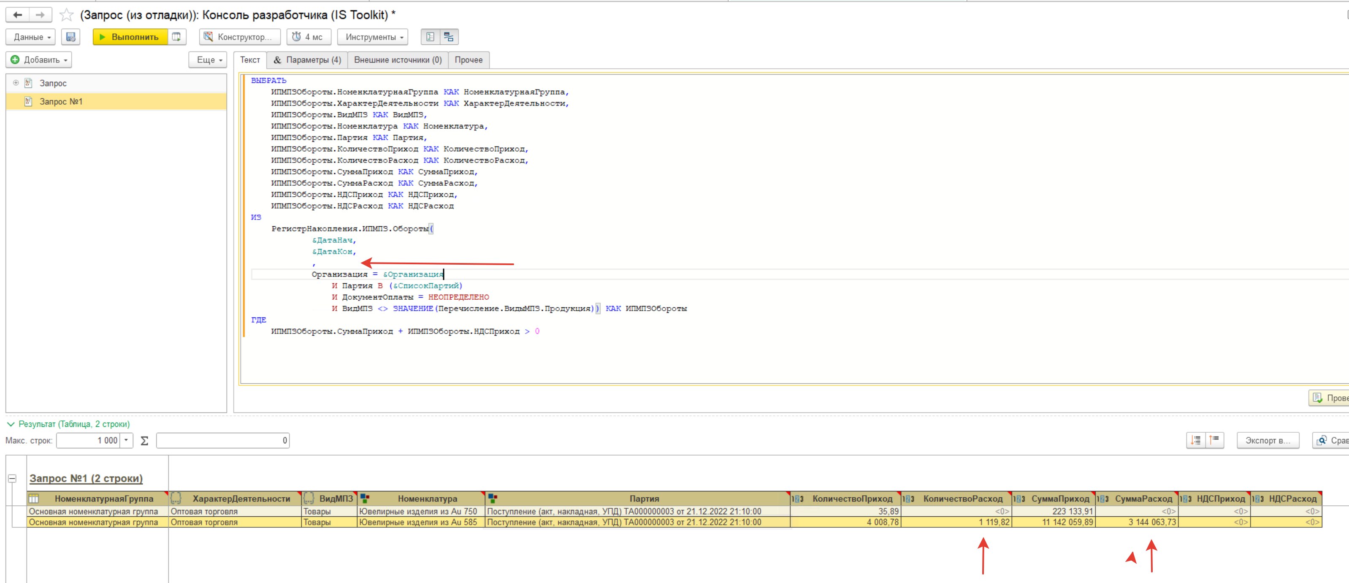Click the execute-selection icon beside Выполнить
Viewport: 1349px width, 583px height.
176,37
